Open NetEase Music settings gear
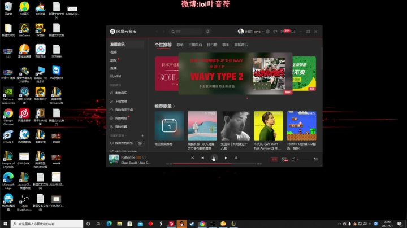This screenshot has height=228, width=407. (267, 32)
